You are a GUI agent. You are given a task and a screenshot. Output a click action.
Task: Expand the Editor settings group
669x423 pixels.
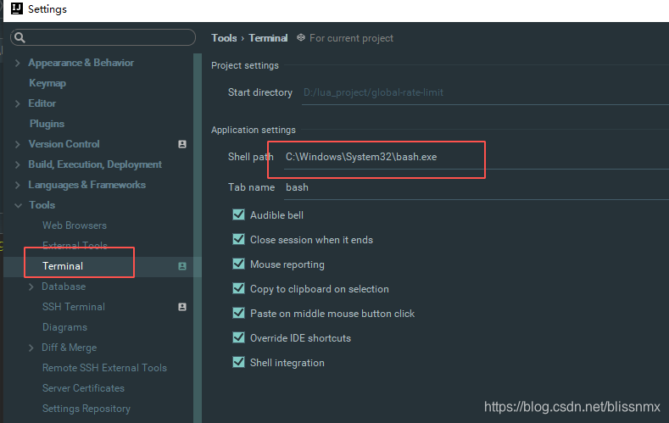[x=18, y=103]
